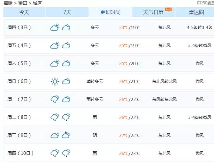The width and height of the screenshot is (214, 163).
Task: Click the sun icon for Sunday 6日
Action: pyautogui.click(x=55, y=81)
